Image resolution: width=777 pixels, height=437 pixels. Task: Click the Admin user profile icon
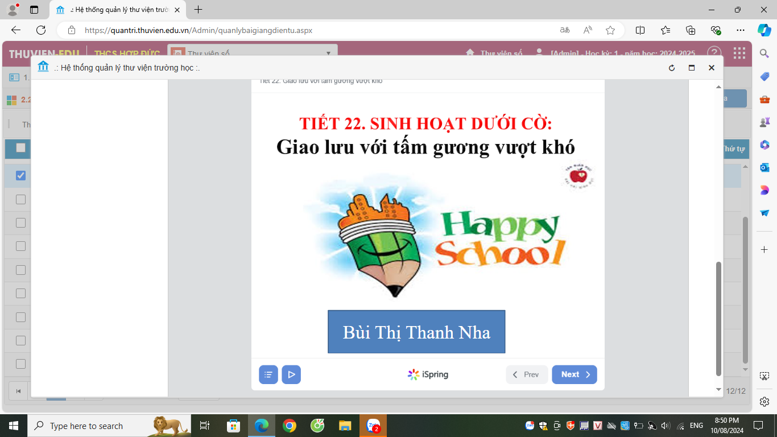tap(539, 53)
